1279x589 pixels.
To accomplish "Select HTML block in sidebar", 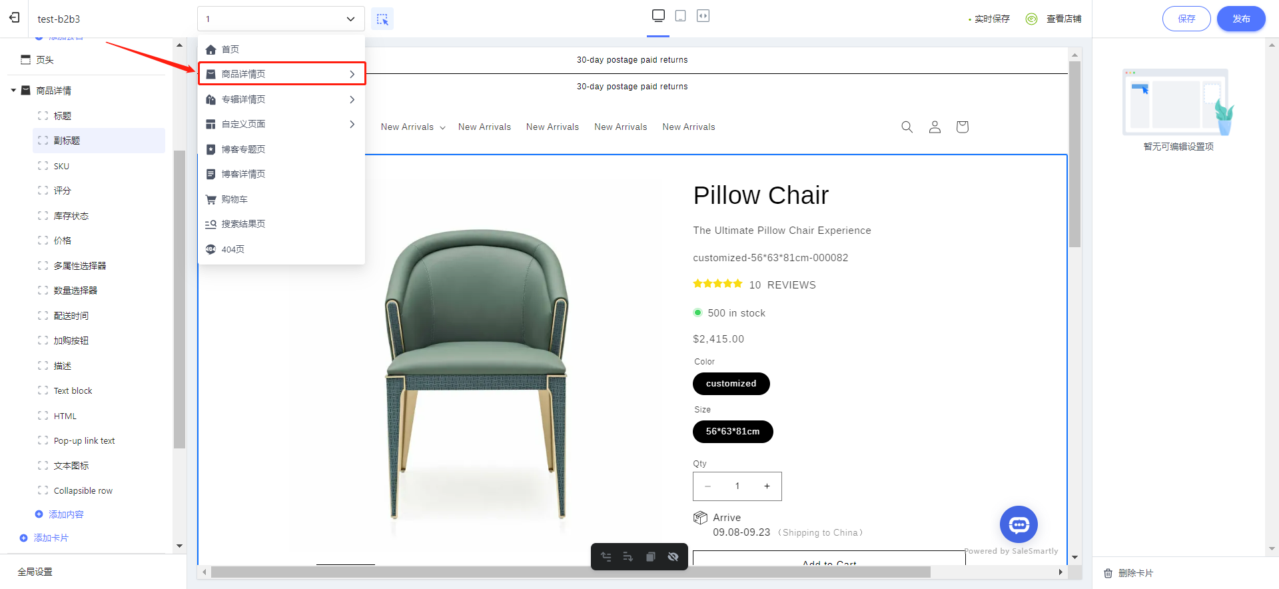I will [99, 416].
